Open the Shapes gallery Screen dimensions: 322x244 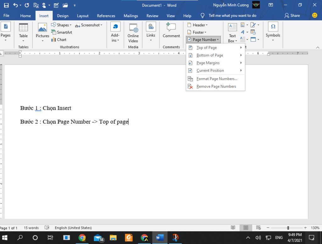coord(61,25)
